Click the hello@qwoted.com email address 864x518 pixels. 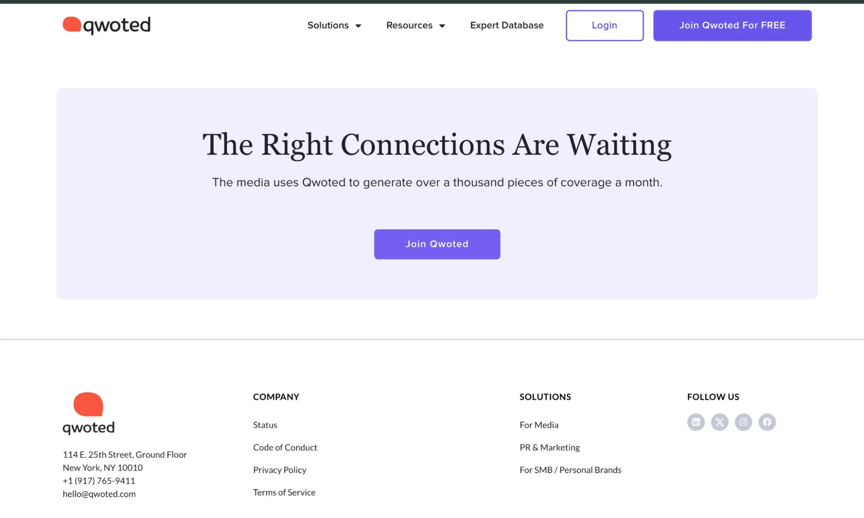(x=99, y=493)
